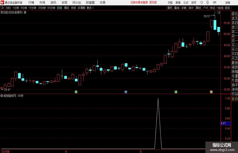Toggle the left panel layout icon

[2, 8]
